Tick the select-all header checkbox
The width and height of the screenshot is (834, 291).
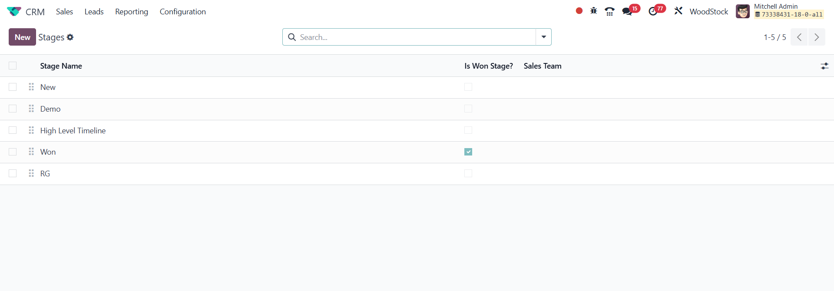pos(13,66)
